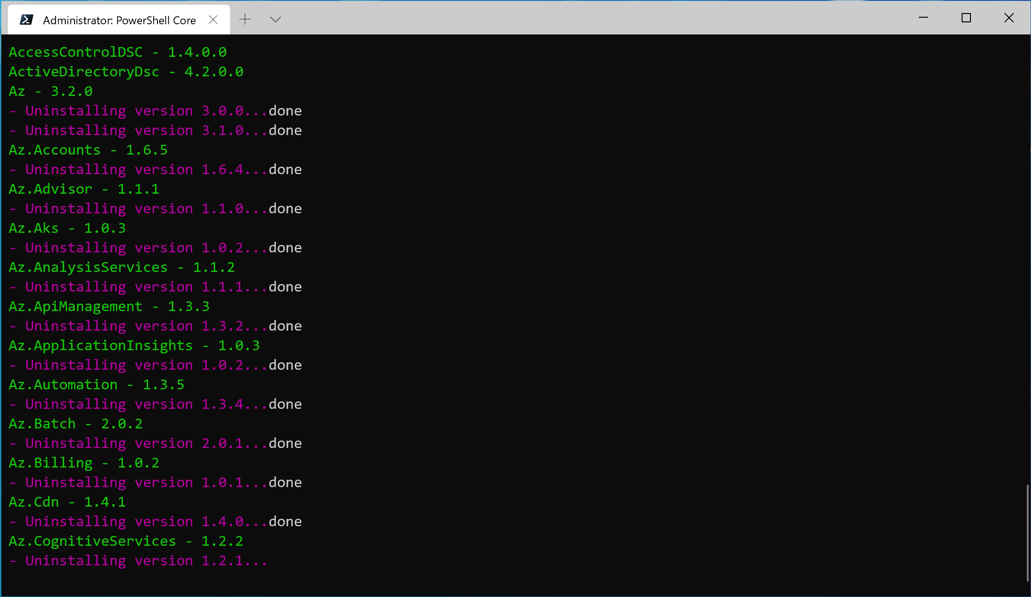
Task: Click the Az.AnalysisServices - 1.1.2 line
Action: point(121,267)
